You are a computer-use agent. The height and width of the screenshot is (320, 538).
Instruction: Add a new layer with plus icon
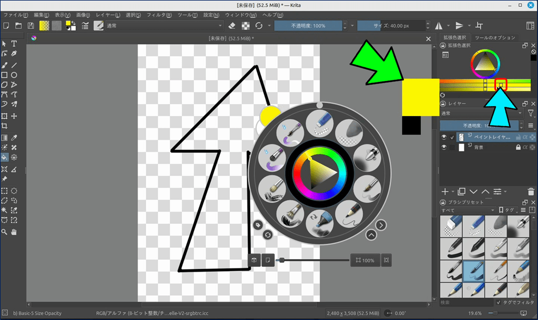tap(445, 192)
